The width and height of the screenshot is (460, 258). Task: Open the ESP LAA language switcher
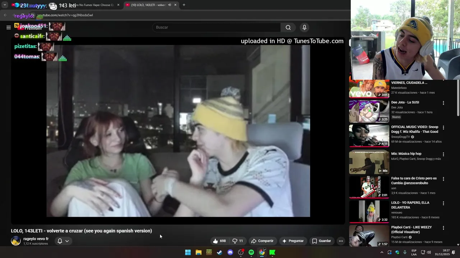pyautogui.click(x=414, y=252)
